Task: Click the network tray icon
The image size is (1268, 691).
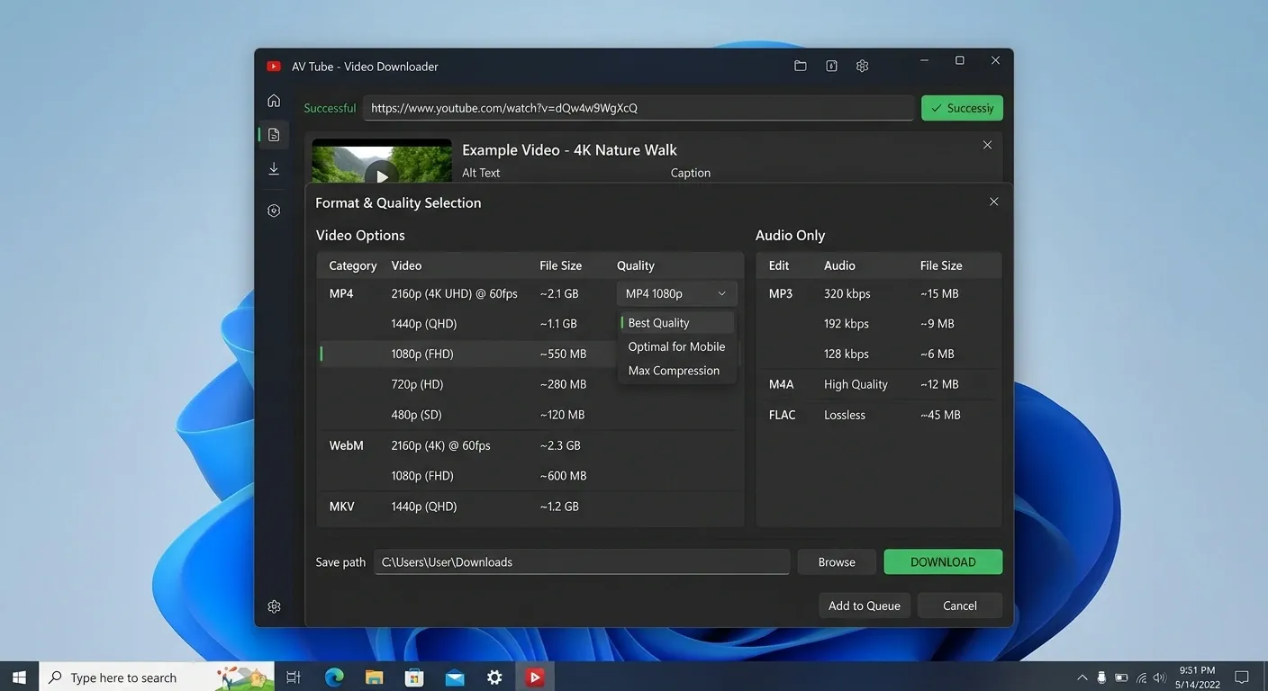Action: click(x=1141, y=678)
